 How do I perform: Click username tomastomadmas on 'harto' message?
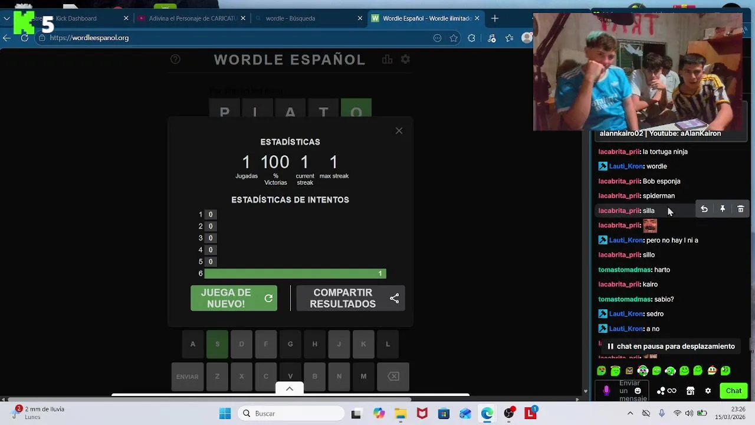click(624, 270)
